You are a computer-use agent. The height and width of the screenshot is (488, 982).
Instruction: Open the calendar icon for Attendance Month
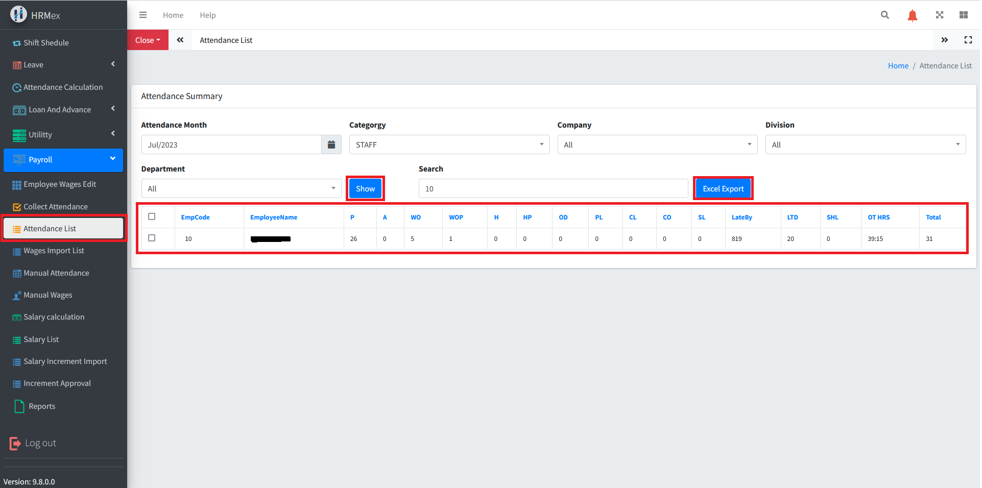coord(331,145)
